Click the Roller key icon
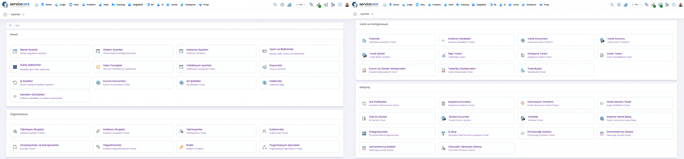Screen dimensions: 684x159 click(x=181, y=147)
